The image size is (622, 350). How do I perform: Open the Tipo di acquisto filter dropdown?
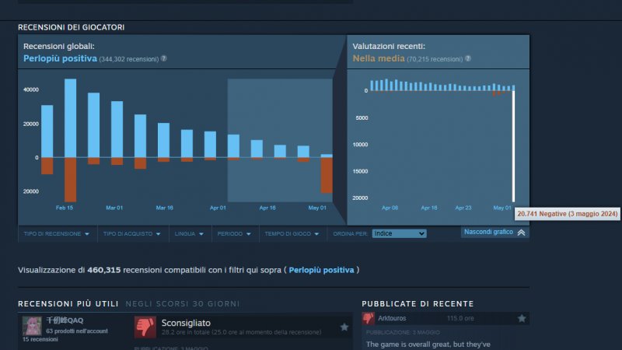132,234
